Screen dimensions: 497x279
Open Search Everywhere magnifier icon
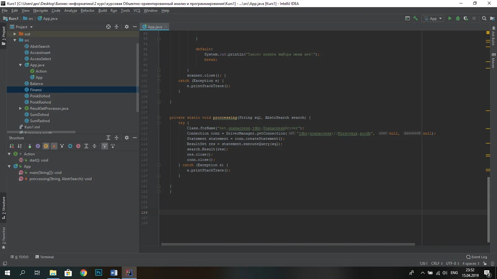pyautogui.click(x=484, y=19)
